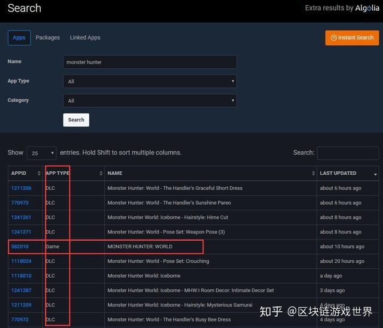The image size is (383, 328).
Task: Click the Algolia logo link
Action: pyautogui.click(x=367, y=8)
